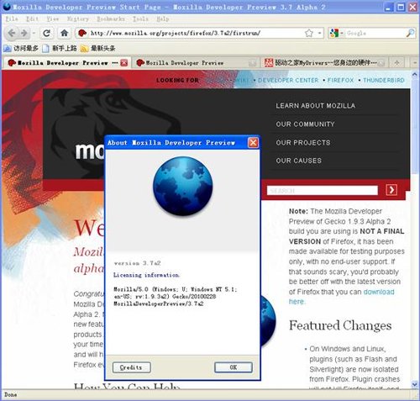Click the page scrollbar up arrow

415,74
